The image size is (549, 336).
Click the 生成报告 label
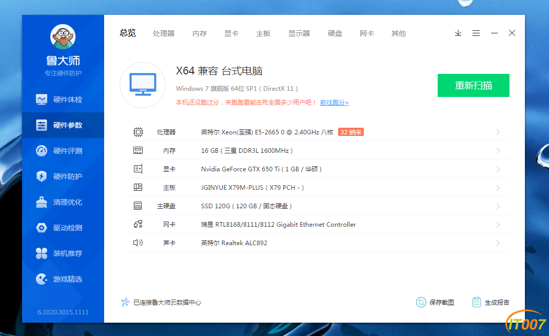(497, 303)
